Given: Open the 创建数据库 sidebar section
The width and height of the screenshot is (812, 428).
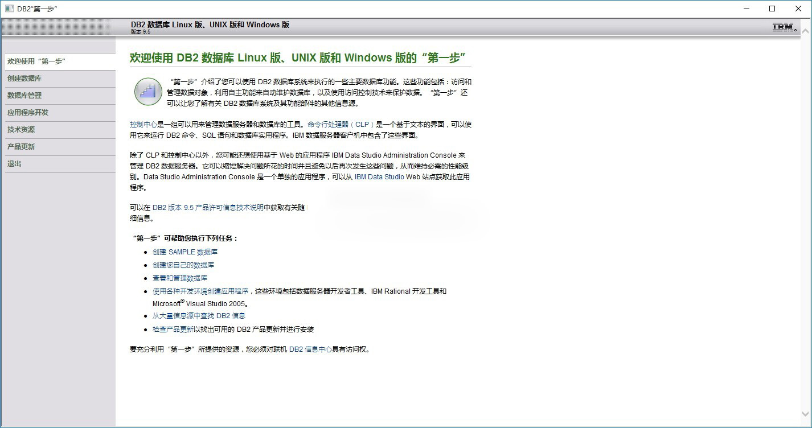Looking at the screenshot, I should click(x=60, y=79).
